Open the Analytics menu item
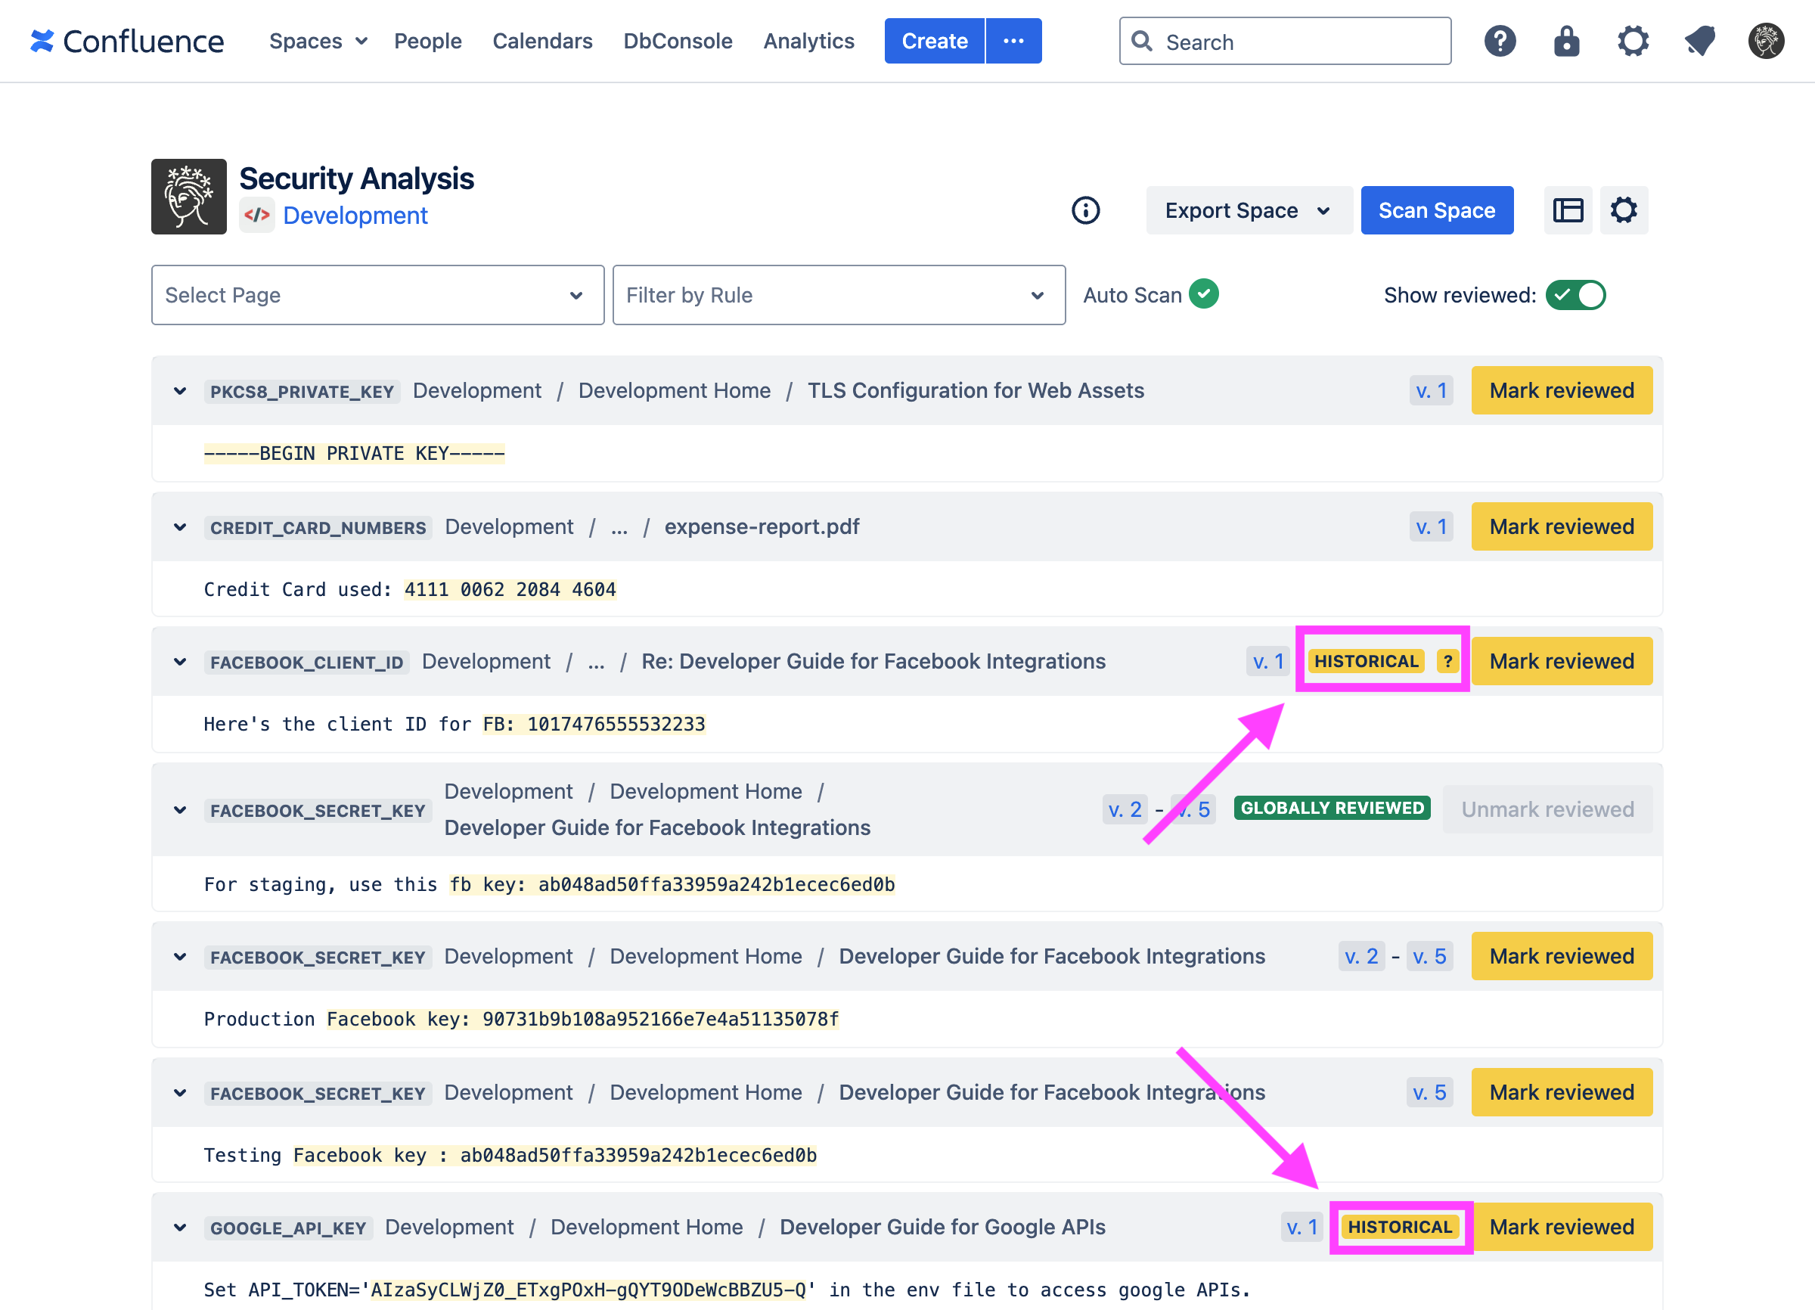Viewport: 1815px width, 1310px height. pyautogui.click(x=808, y=41)
